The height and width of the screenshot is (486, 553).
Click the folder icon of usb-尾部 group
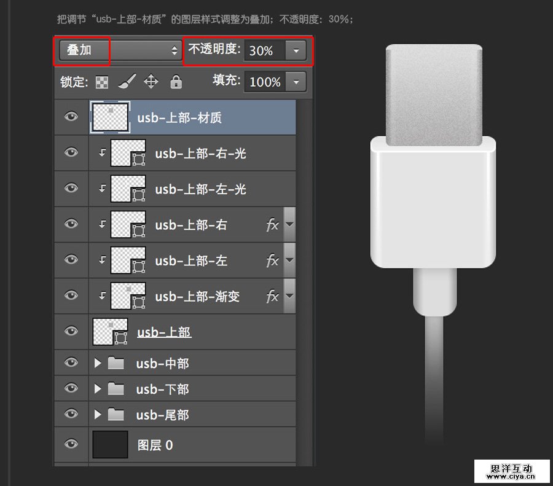pyautogui.click(x=117, y=414)
